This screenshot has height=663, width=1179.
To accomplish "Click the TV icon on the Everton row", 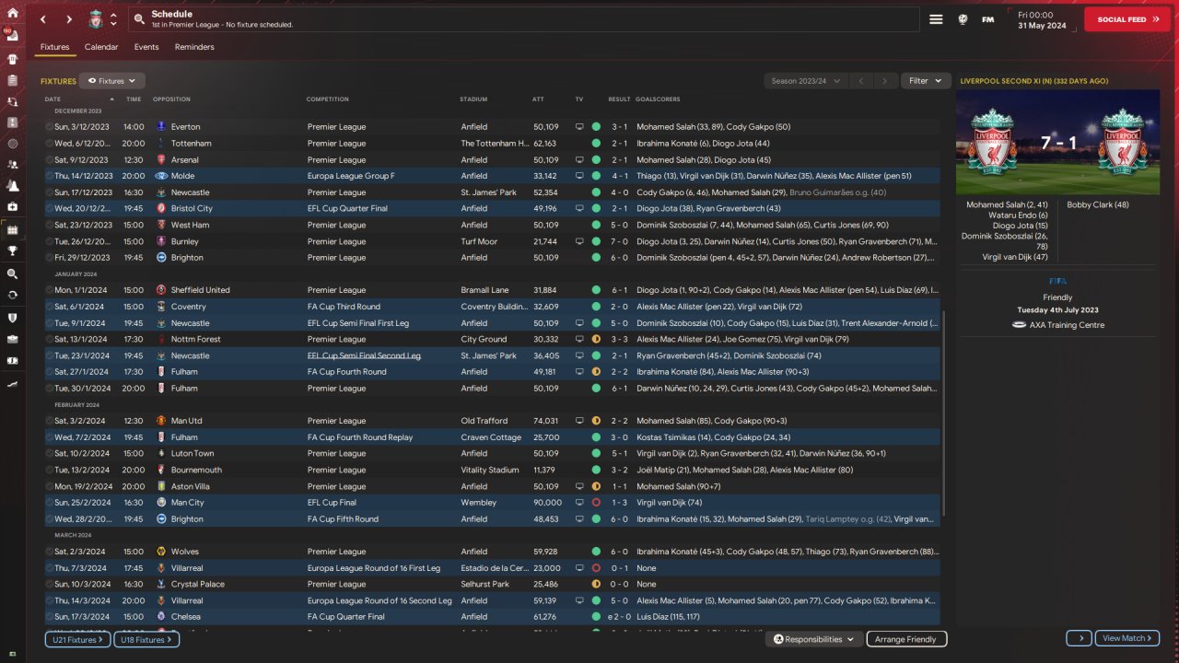I will 579,127.
